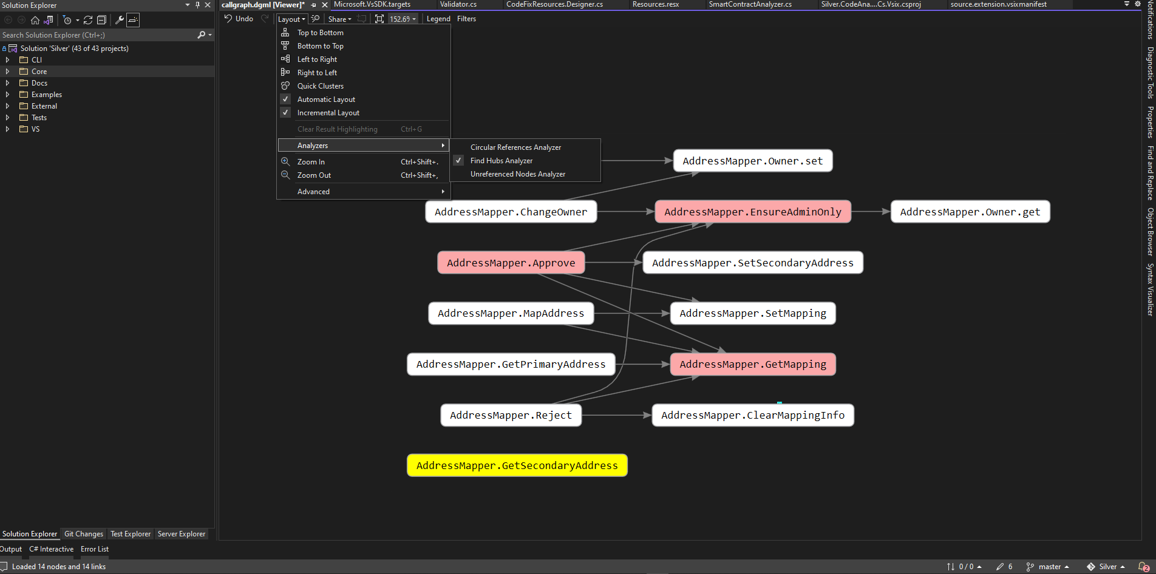Expand the Tests folder
Image resolution: width=1156 pixels, height=574 pixels.
pyautogui.click(x=7, y=118)
